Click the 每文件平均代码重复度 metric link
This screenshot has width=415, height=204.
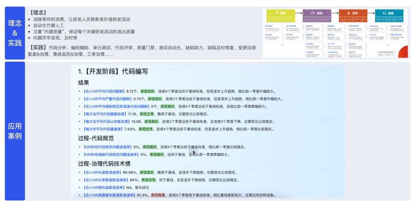pyautogui.click(x=104, y=129)
